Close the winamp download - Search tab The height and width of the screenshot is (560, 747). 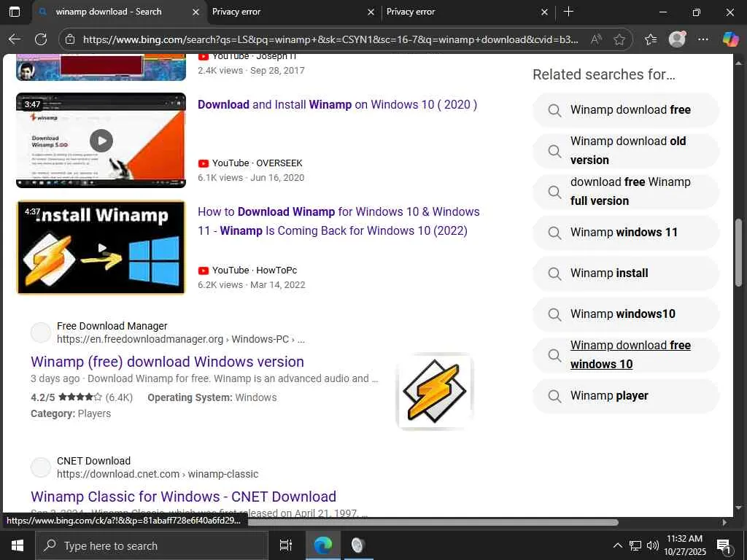[196, 12]
